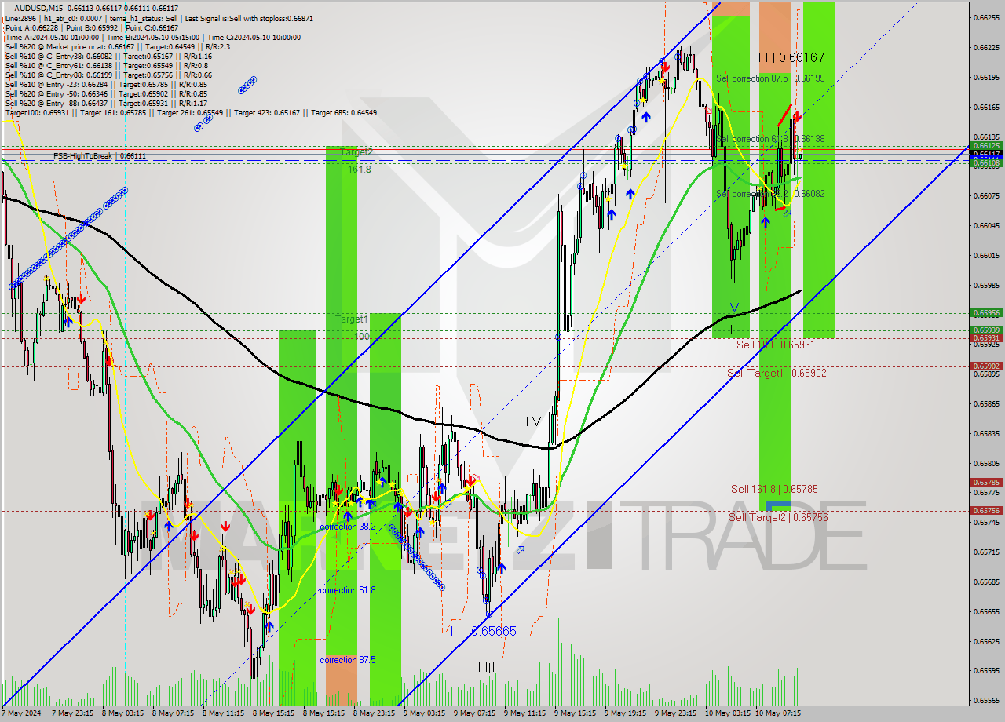Click the '9 May 15:15' time label
1005x722 pixels.
pyautogui.click(x=575, y=713)
